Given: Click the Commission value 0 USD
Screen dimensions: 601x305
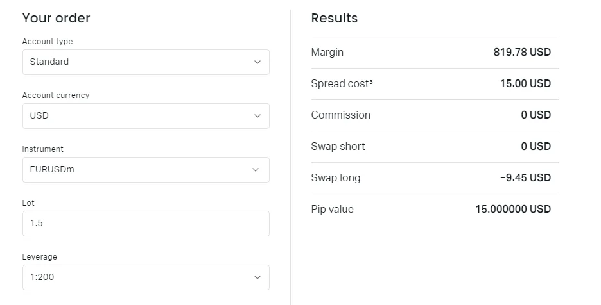Looking at the screenshot, I should pos(536,115).
